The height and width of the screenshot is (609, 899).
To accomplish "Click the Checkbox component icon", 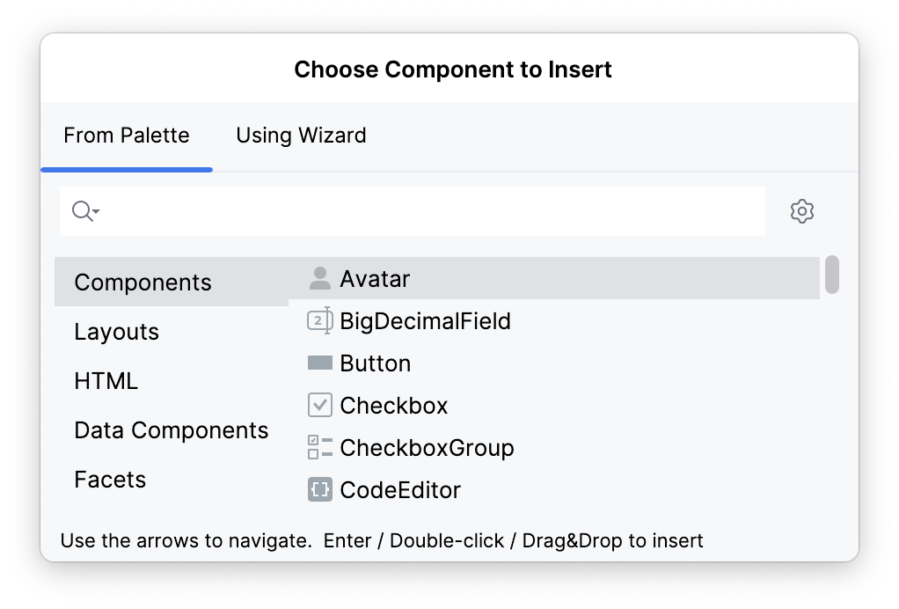I will point(319,406).
